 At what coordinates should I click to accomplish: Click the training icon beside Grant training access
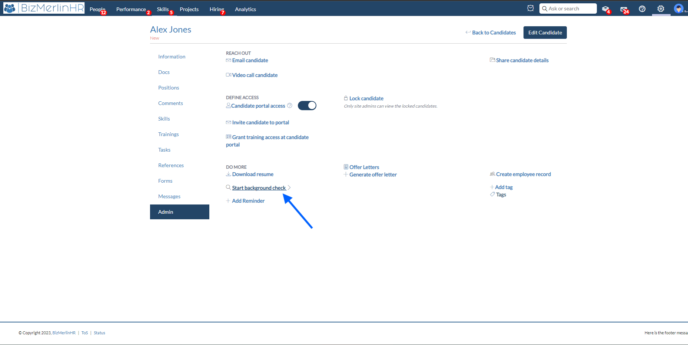coord(229,137)
